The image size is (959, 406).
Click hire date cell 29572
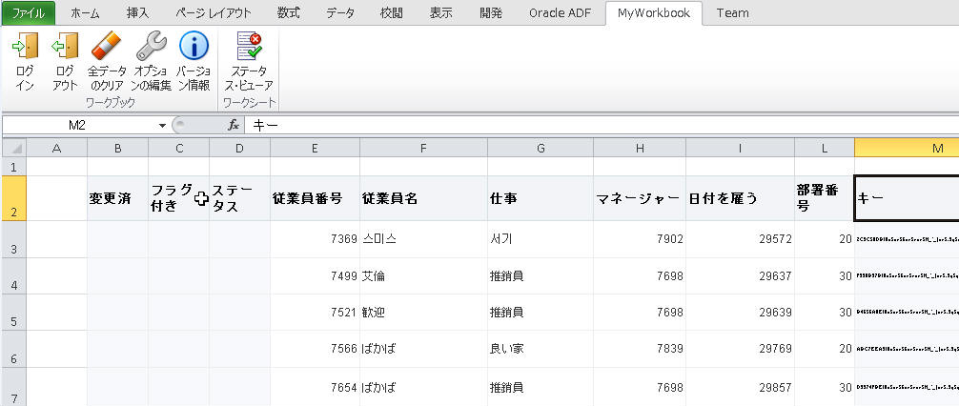pos(740,239)
